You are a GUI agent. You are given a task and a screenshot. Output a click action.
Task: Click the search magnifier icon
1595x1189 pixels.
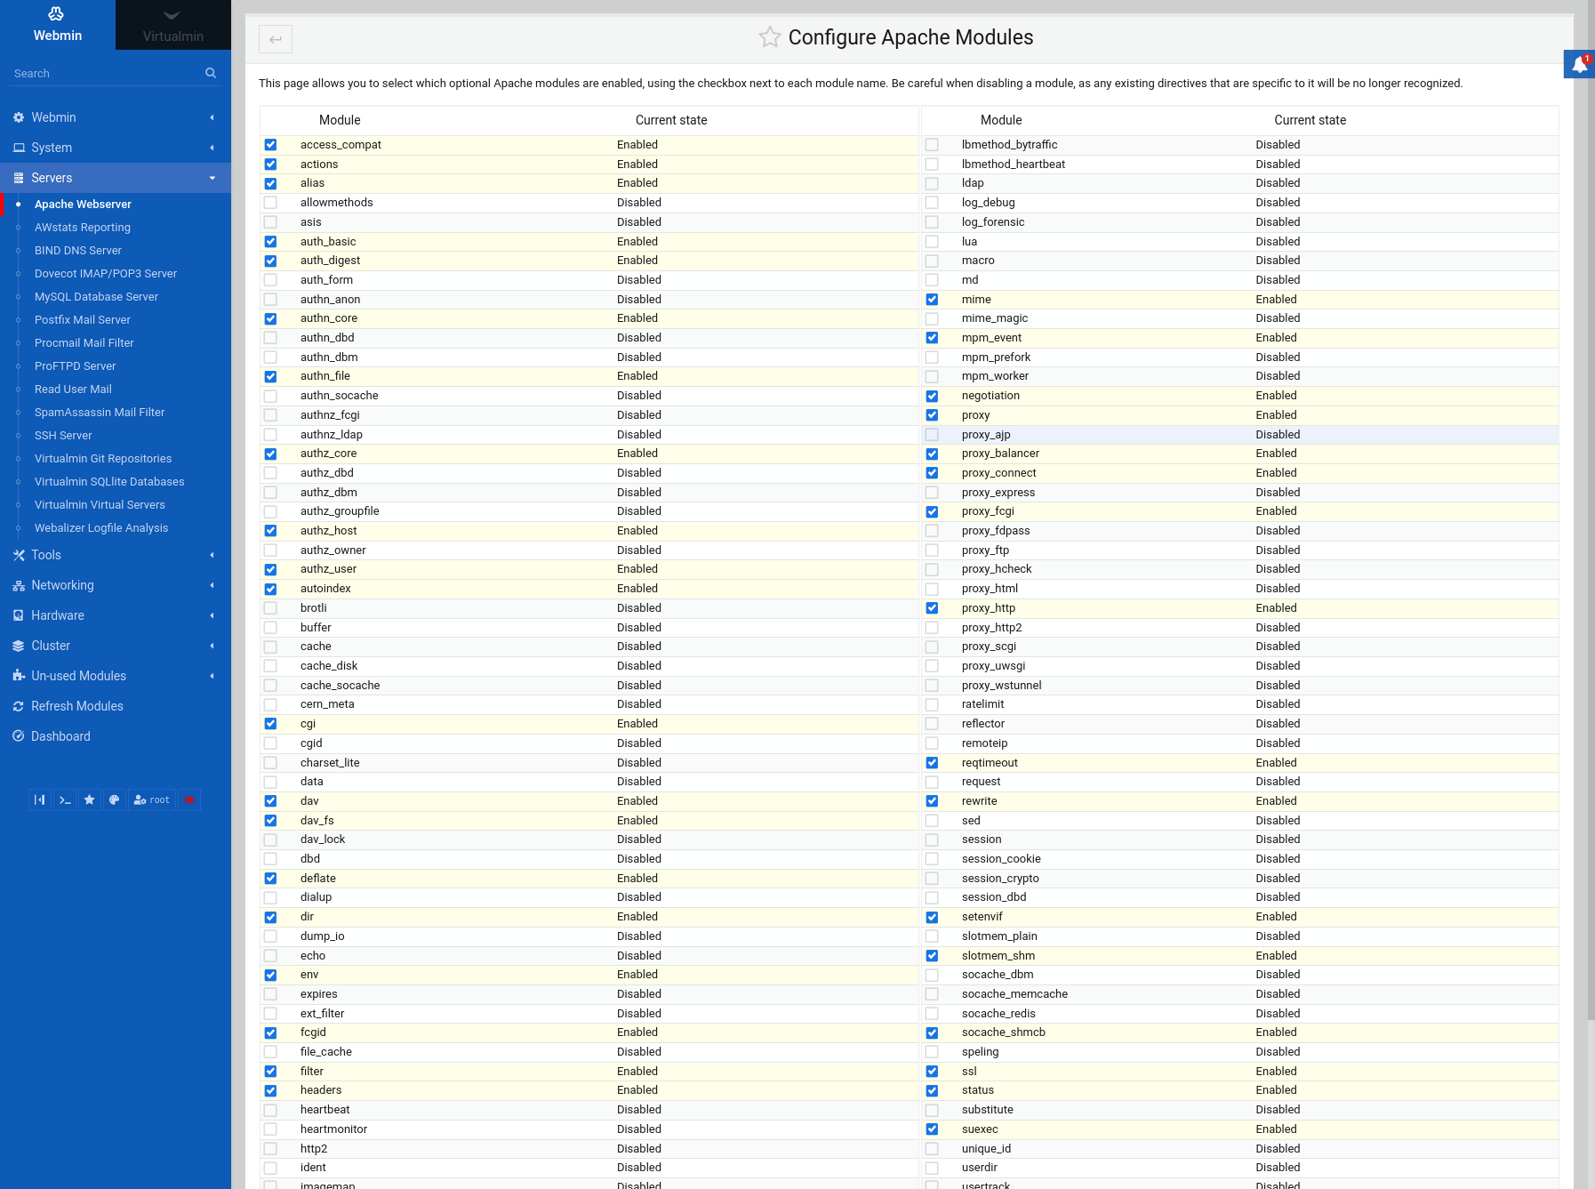(211, 73)
